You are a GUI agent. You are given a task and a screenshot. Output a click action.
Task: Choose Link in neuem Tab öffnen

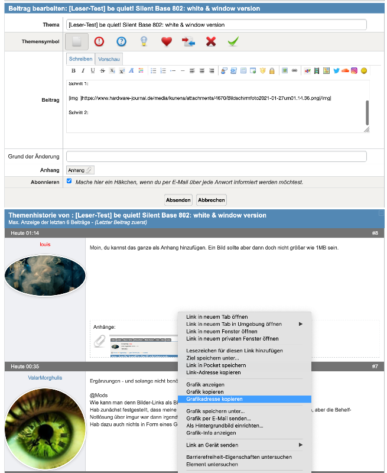tap(217, 317)
